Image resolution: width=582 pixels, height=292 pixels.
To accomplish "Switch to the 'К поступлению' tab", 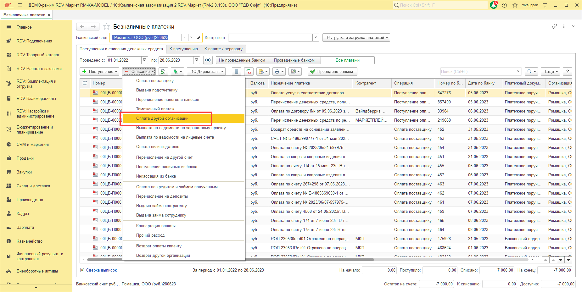I will pos(183,49).
